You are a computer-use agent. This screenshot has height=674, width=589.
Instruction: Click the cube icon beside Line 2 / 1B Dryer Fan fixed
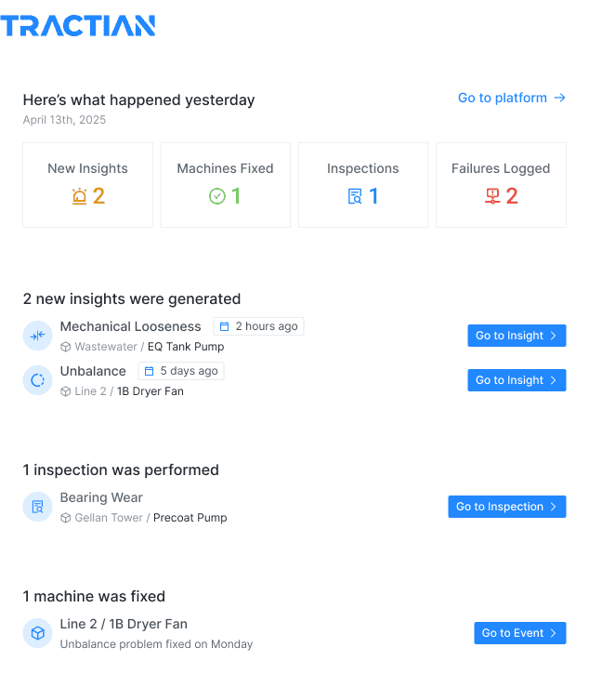click(38, 633)
